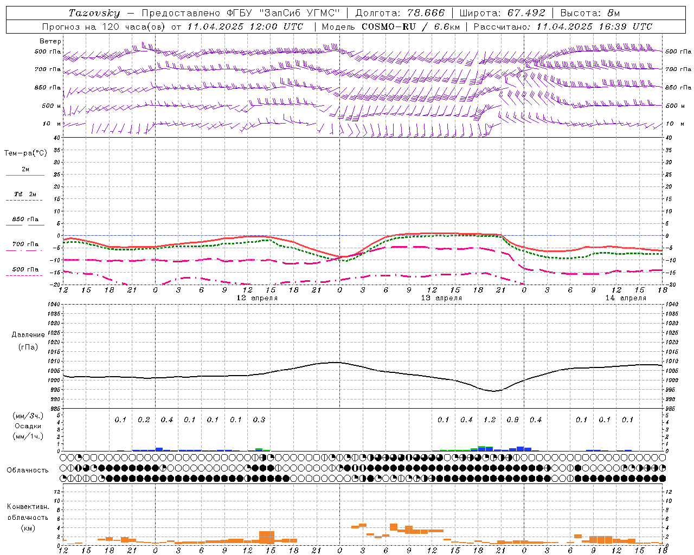Click the 850 гПа legend entry under temperature
This screenshot has height=555, width=694.
[25, 220]
